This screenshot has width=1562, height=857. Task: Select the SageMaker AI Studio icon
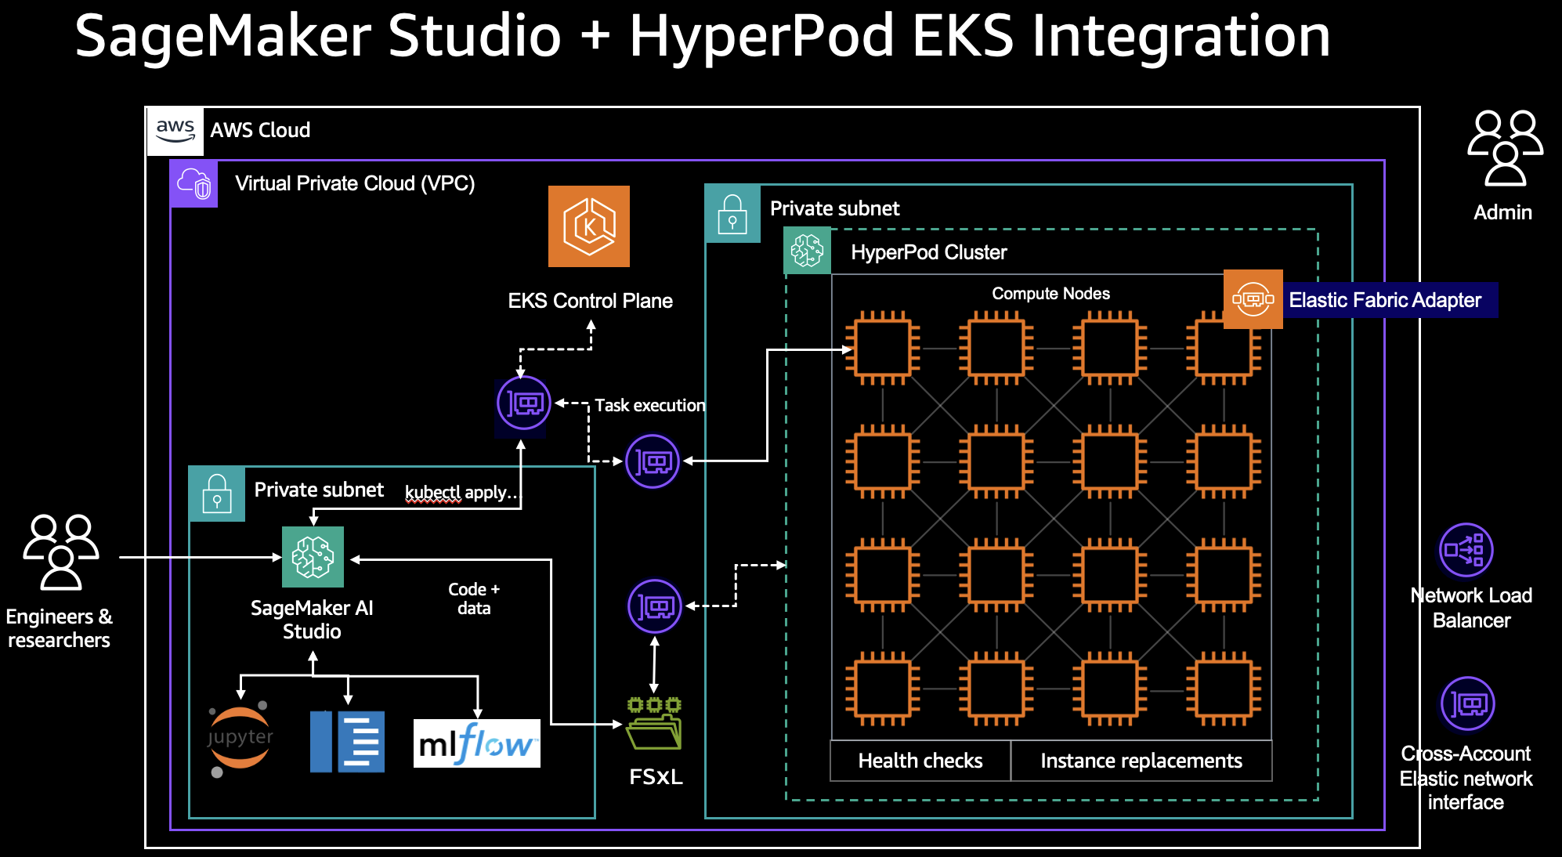[313, 557]
